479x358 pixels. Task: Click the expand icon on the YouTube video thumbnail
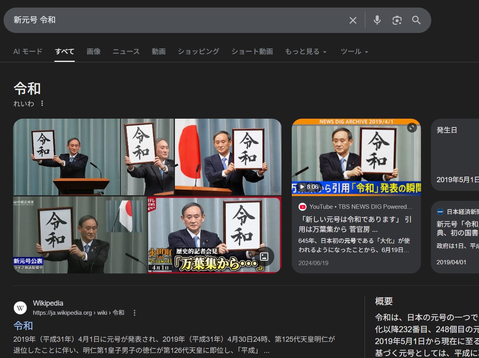click(412, 128)
